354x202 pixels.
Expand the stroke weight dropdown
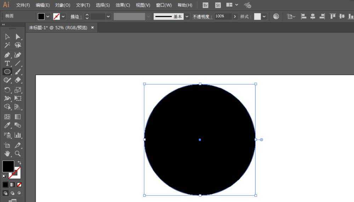(108, 17)
